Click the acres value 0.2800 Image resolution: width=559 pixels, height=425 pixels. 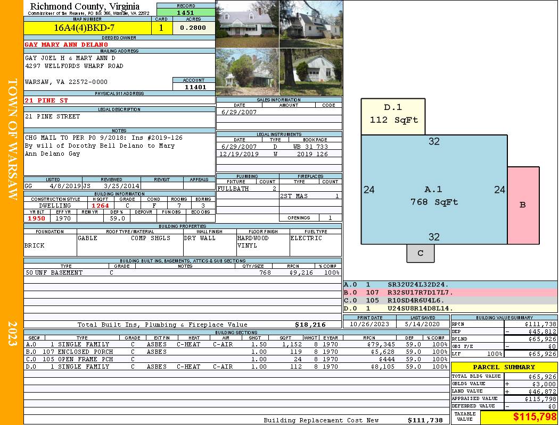point(193,28)
